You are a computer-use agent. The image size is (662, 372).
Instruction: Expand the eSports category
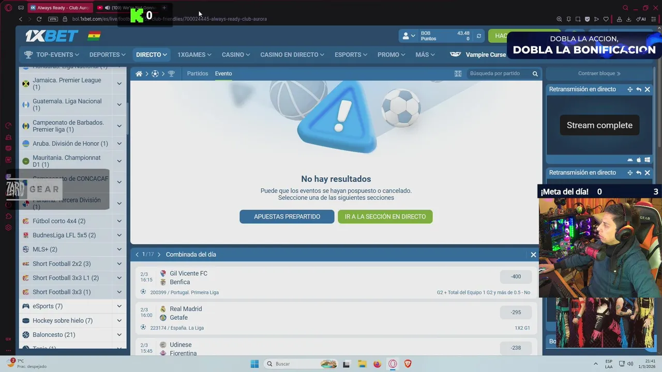pyautogui.click(x=119, y=306)
